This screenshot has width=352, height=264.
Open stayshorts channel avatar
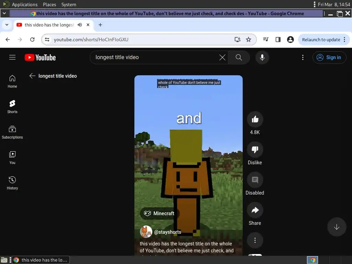pos(146,232)
